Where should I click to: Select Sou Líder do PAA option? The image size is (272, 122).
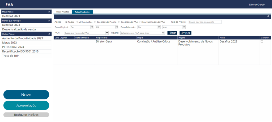[x=119, y=22]
